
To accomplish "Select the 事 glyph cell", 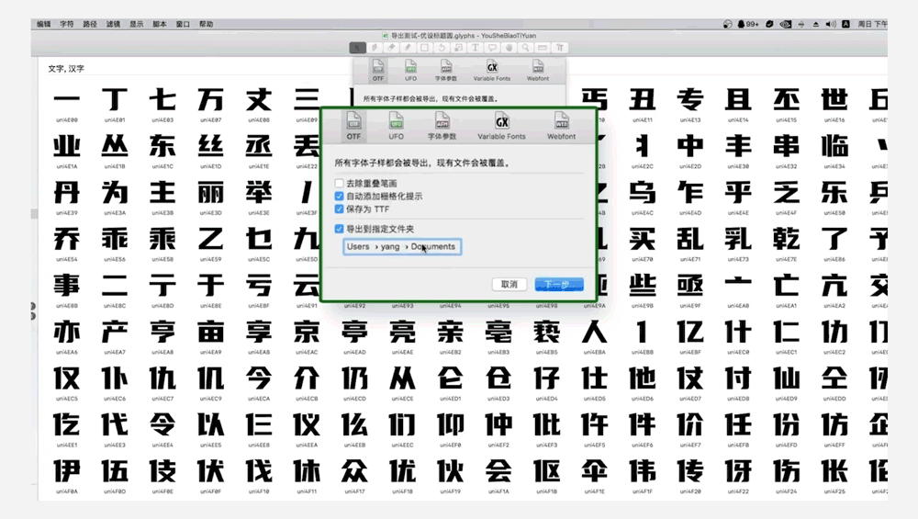I will (67, 290).
